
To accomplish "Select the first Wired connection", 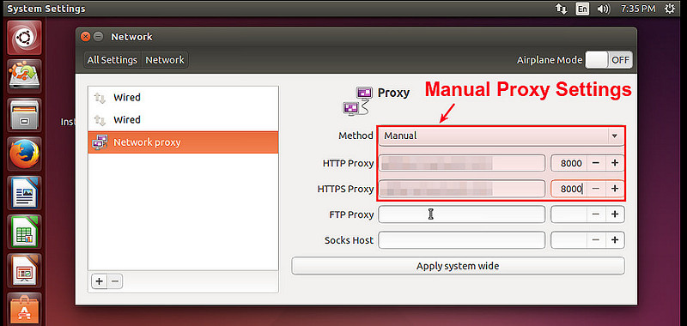I will [x=183, y=98].
